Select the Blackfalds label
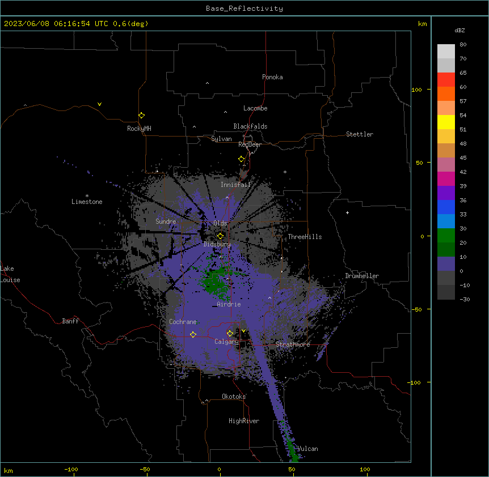 click(250, 126)
